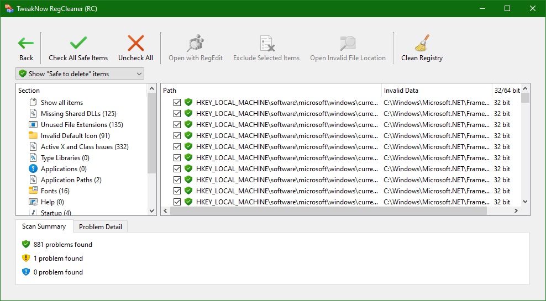Select the last visible HKEY_LOCAL_MACHINE row path

(x=287, y=202)
